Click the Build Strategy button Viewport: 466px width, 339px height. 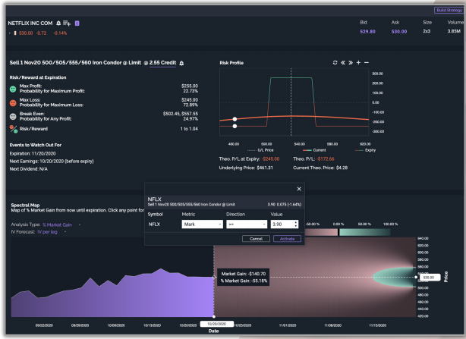click(x=447, y=10)
